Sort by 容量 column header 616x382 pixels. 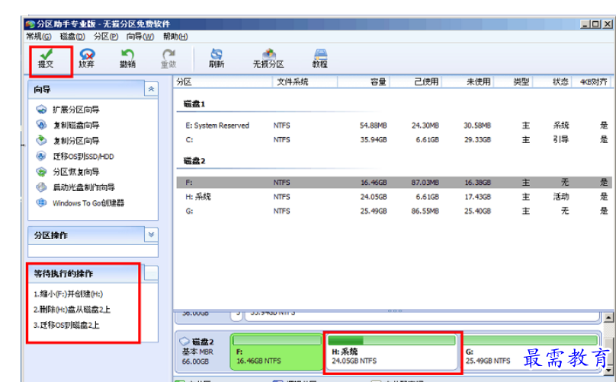pyautogui.click(x=364, y=81)
